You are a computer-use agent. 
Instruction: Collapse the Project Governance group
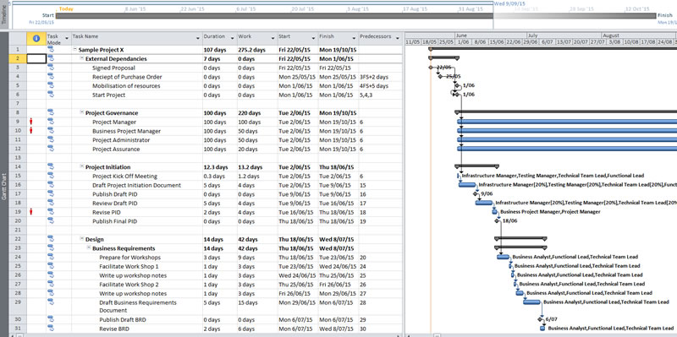[82, 112]
